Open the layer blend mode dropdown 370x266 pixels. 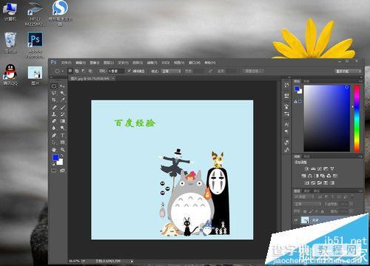(x=308, y=204)
